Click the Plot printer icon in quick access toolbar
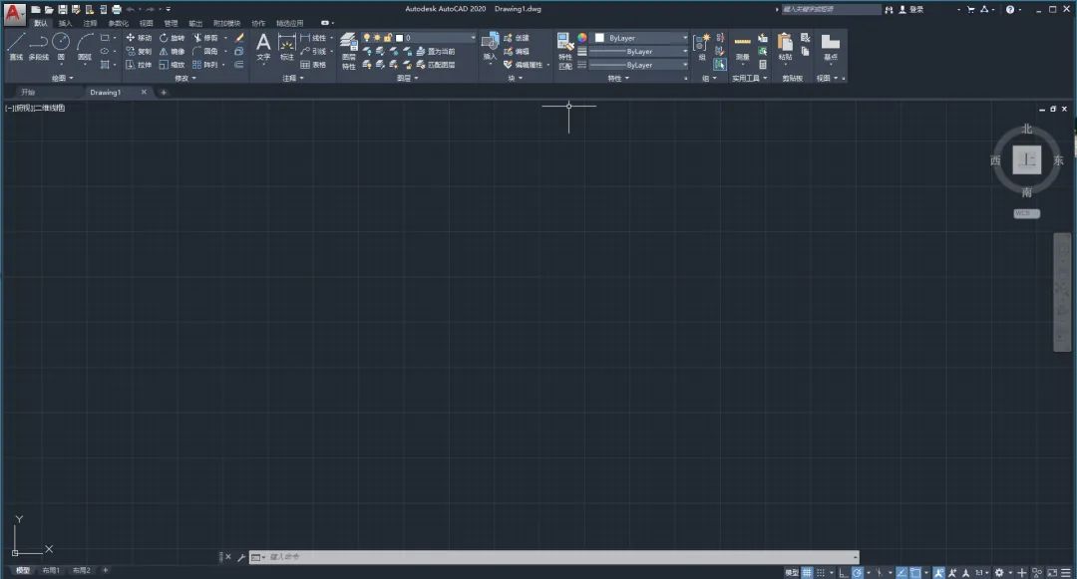This screenshot has width=1077, height=579. (116, 10)
